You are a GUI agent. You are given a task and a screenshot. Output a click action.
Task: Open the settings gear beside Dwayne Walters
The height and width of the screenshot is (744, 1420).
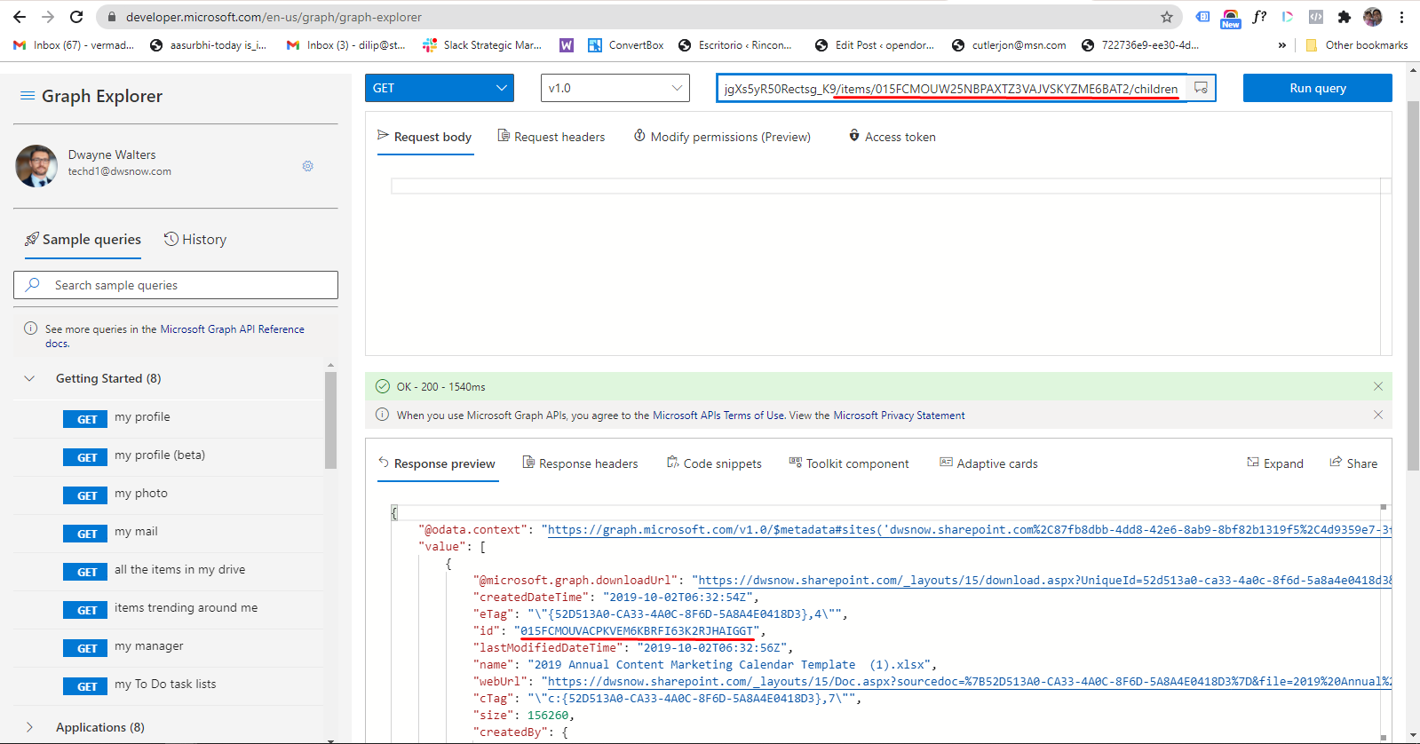(308, 166)
